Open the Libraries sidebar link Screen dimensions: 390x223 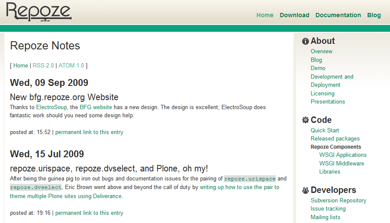click(x=330, y=171)
